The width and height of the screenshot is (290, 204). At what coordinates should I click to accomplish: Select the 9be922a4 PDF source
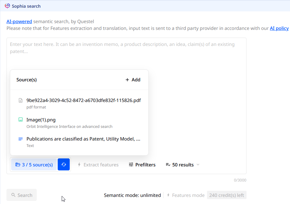pos(80,103)
